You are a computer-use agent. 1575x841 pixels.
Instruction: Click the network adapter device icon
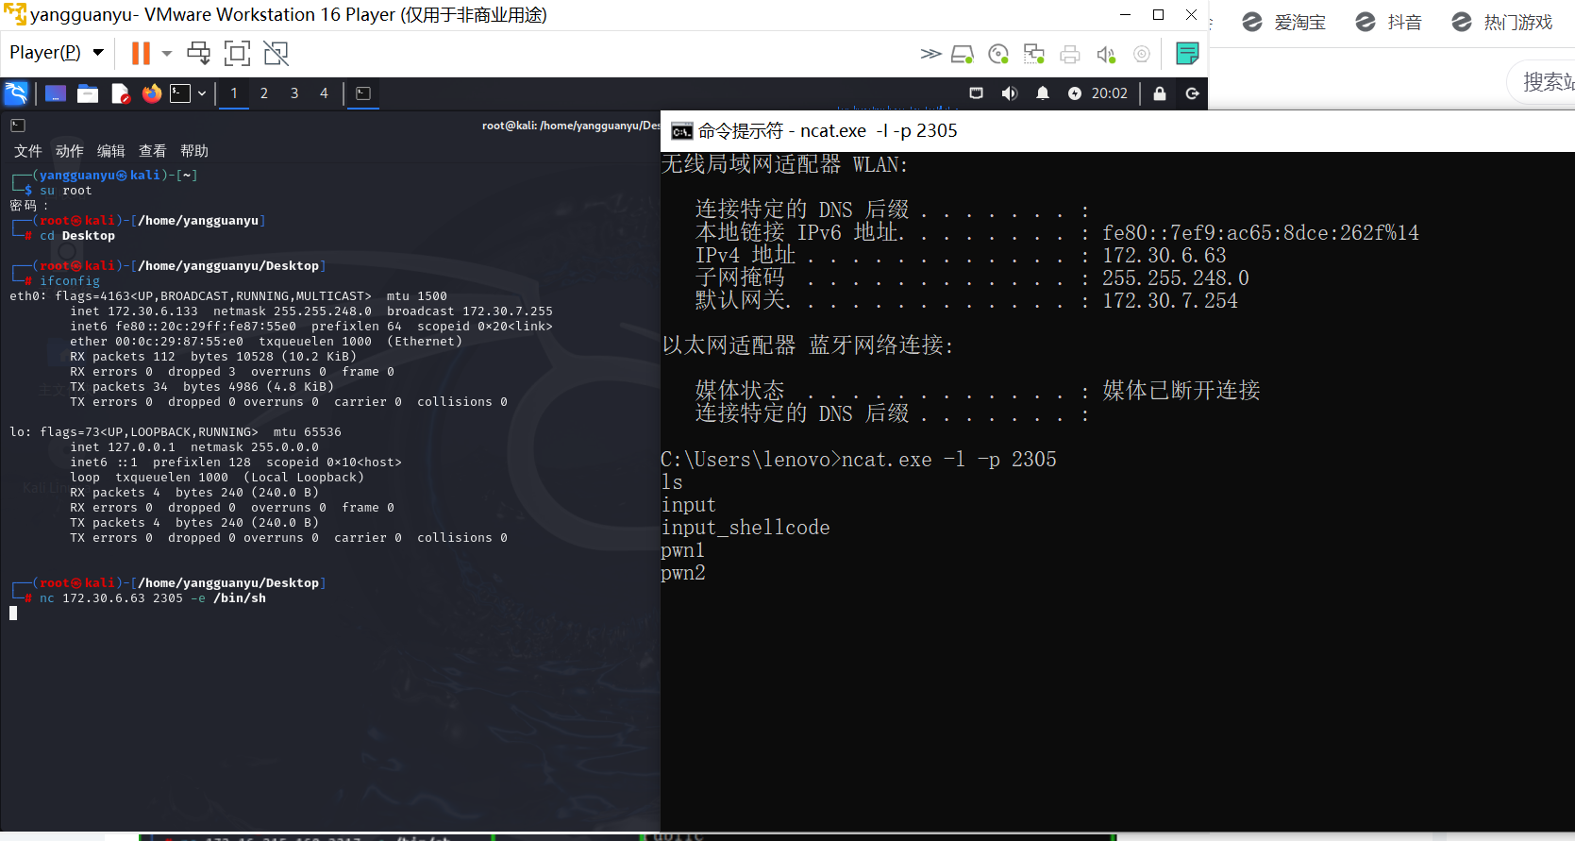[1034, 55]
